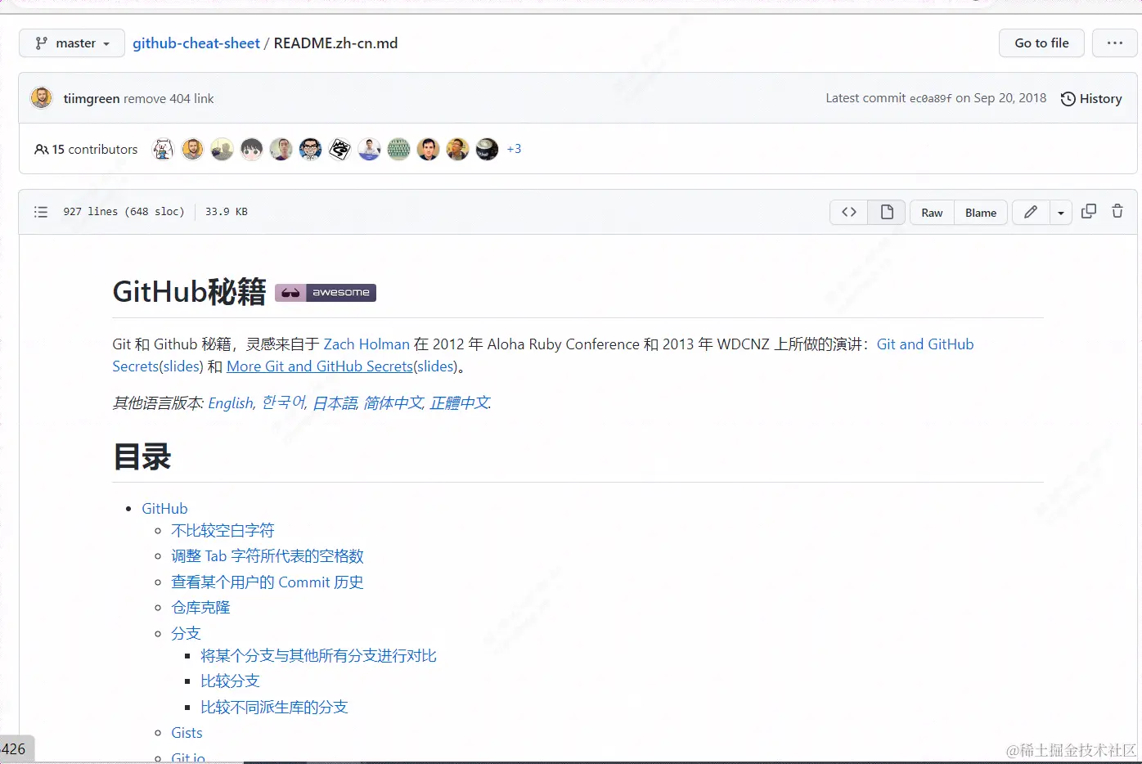Click the dark mug photo avatar
This screenshot has height=764, width=1142.
[488, 149]
